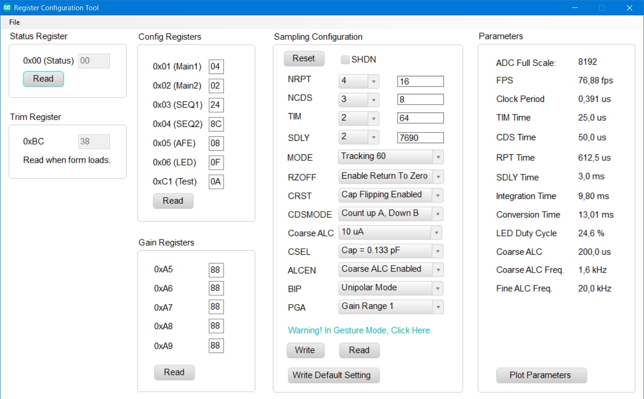Open the File menu
Screen dimensions: 644x399
click(x=14, y=22)
